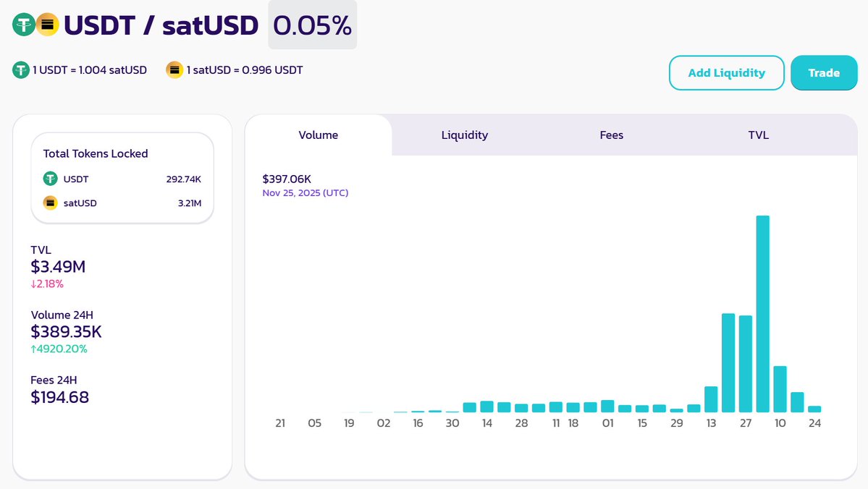Switch to the Liquidity tab

tap(465, 135)
